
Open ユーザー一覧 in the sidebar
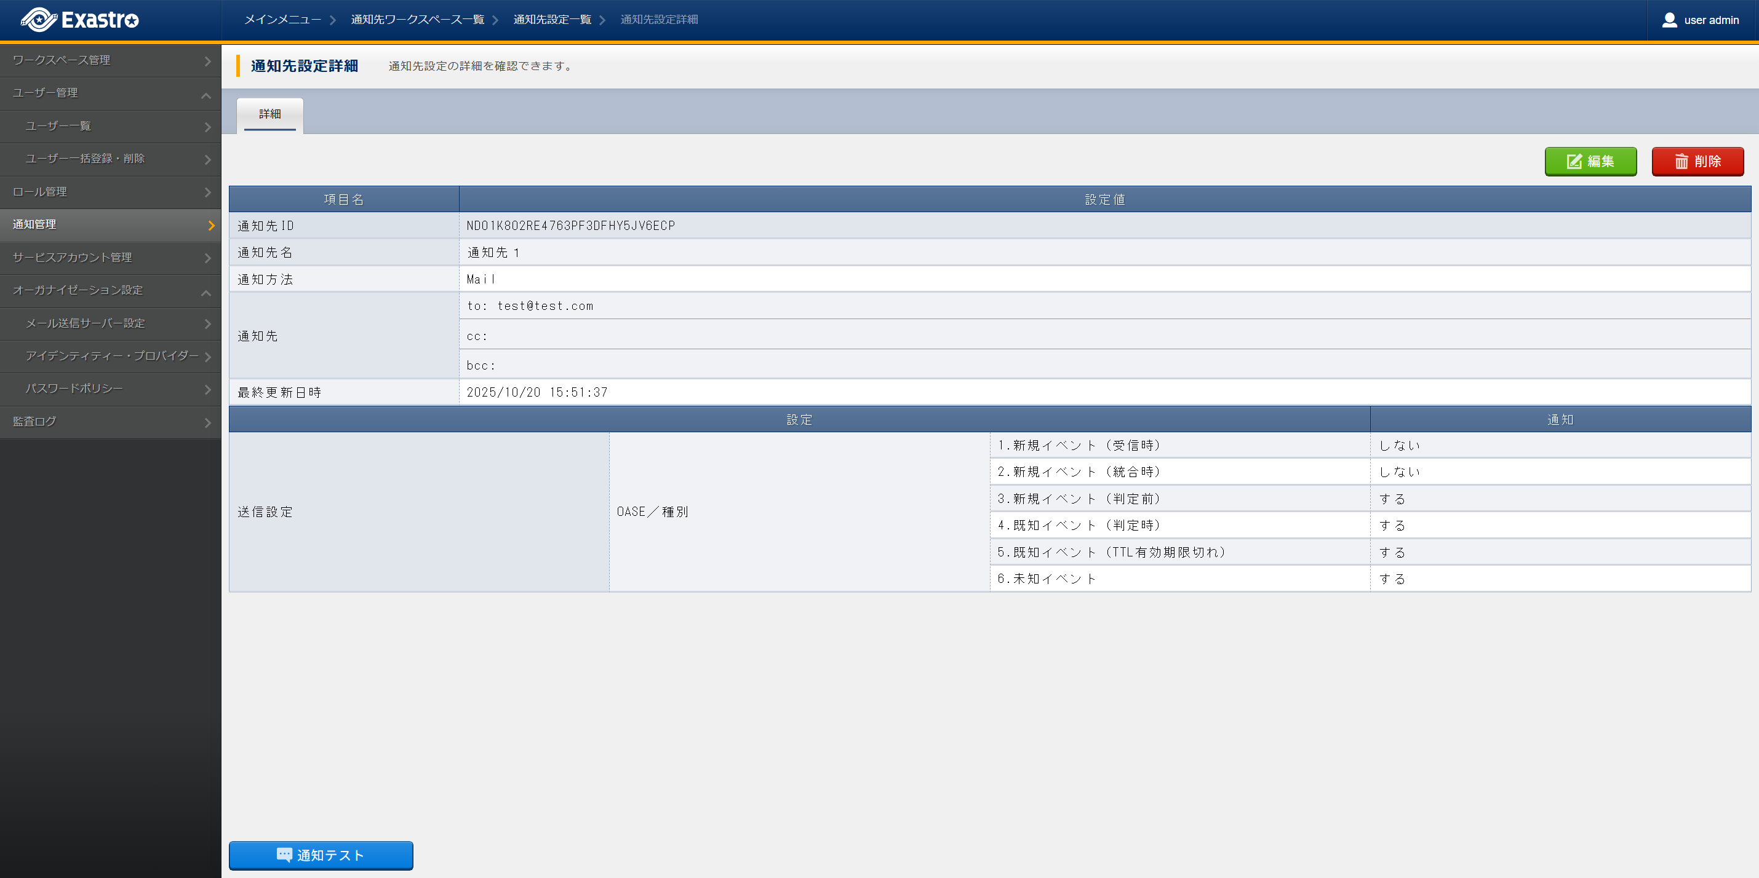point(58,125)
